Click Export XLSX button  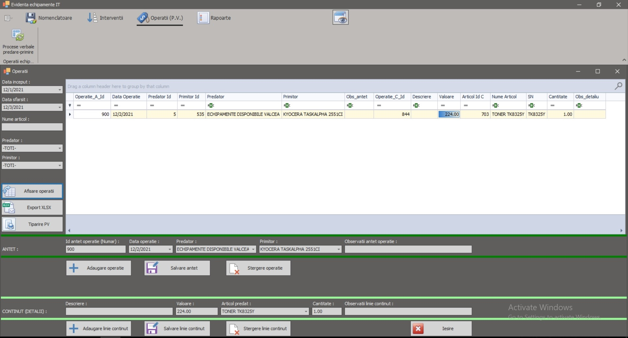tap(32, 207)
